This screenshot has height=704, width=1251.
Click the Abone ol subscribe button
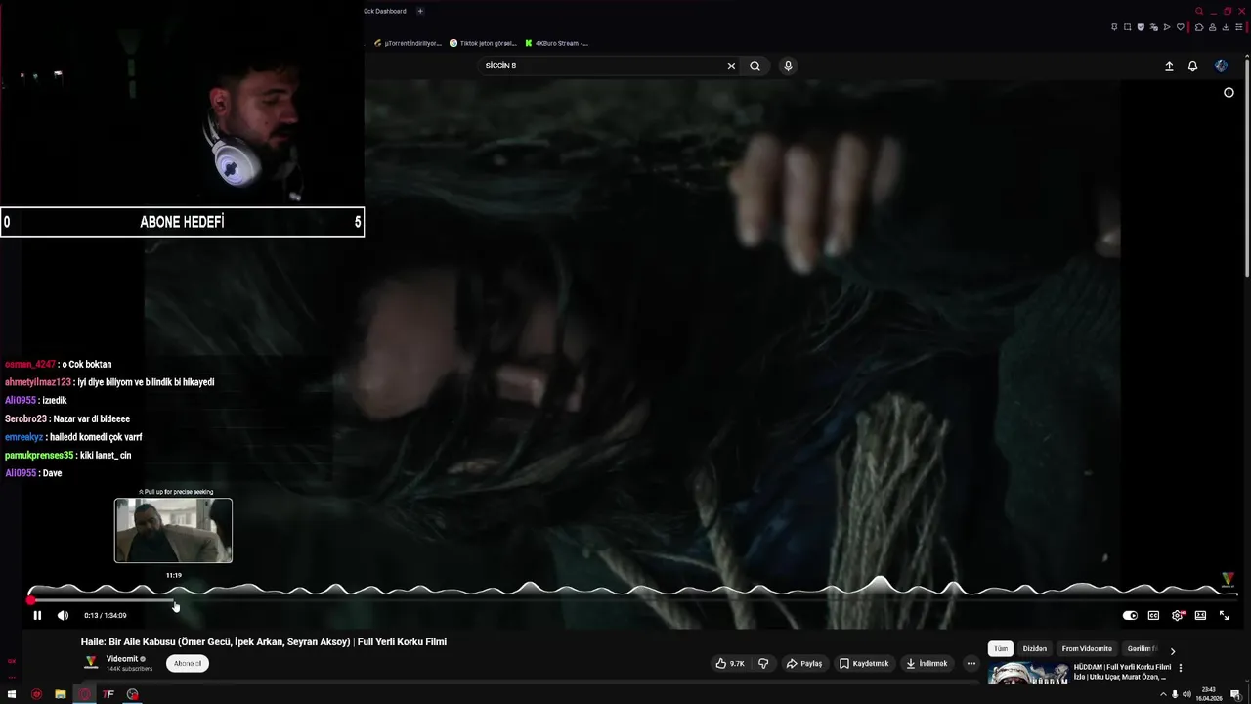tap(187, 663)
